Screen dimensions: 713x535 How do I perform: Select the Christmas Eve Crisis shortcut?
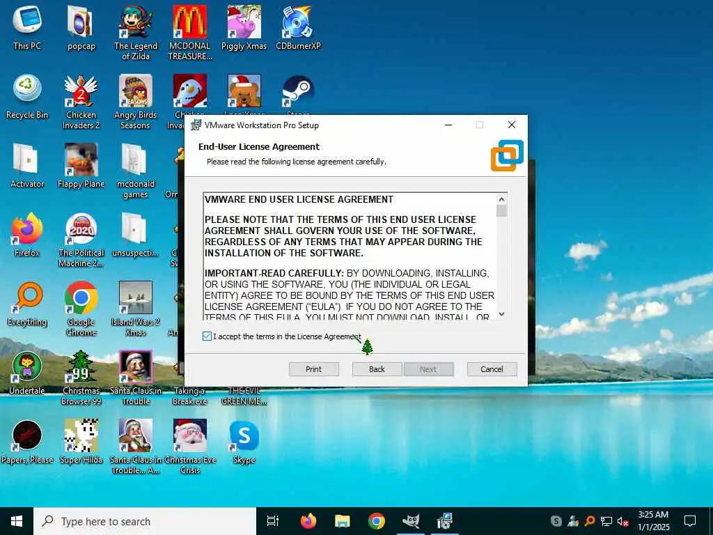point(190,447)
